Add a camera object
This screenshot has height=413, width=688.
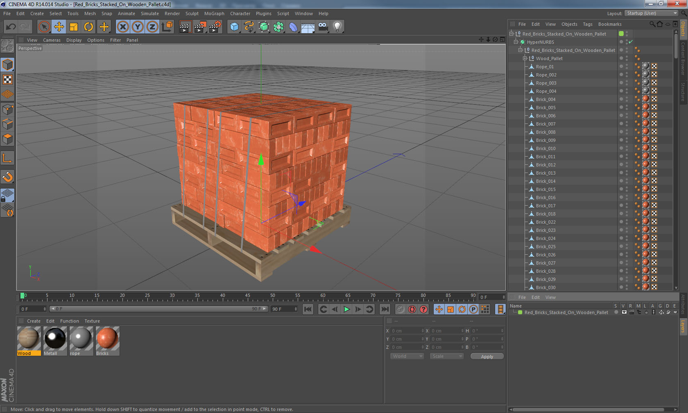(x=323, y=27)
